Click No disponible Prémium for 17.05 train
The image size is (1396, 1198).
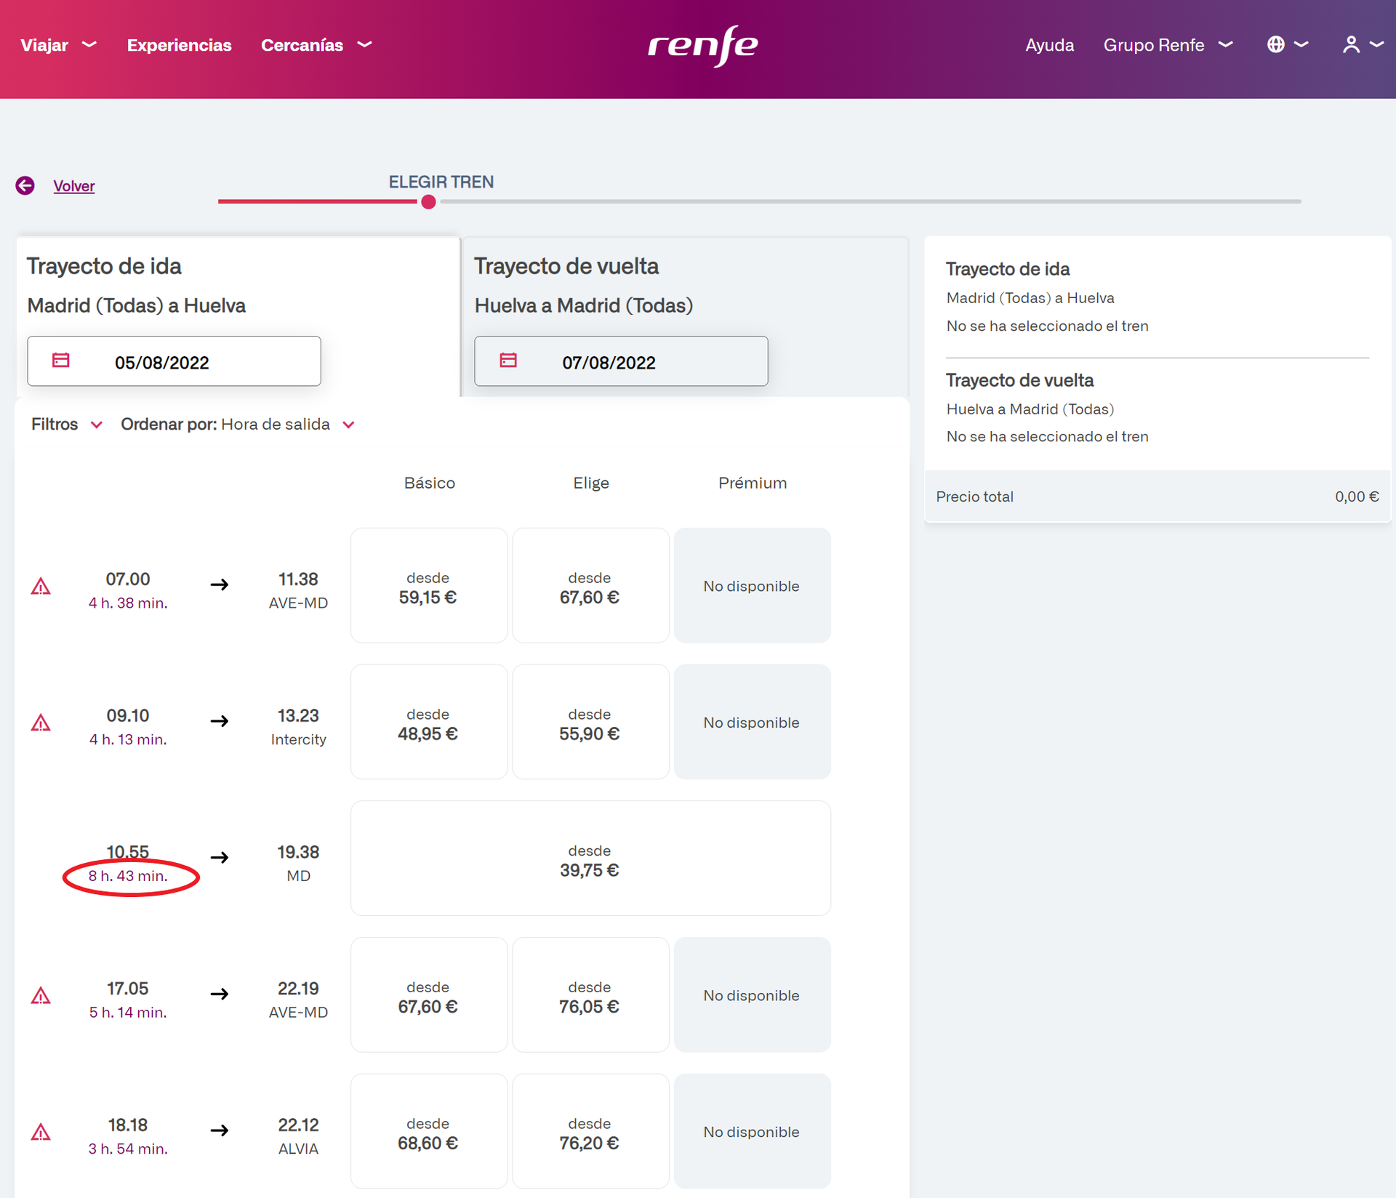(x=753, y=995)
